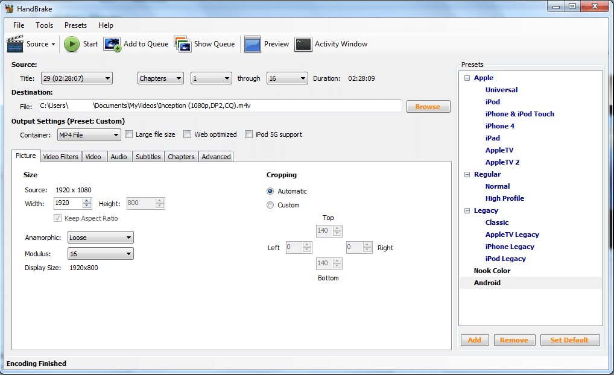Click the Browse button
614x375 pixels.
428,107
